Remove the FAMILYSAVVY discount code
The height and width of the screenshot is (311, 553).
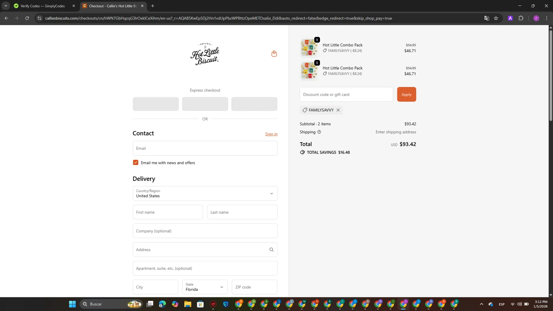(338, 110)
